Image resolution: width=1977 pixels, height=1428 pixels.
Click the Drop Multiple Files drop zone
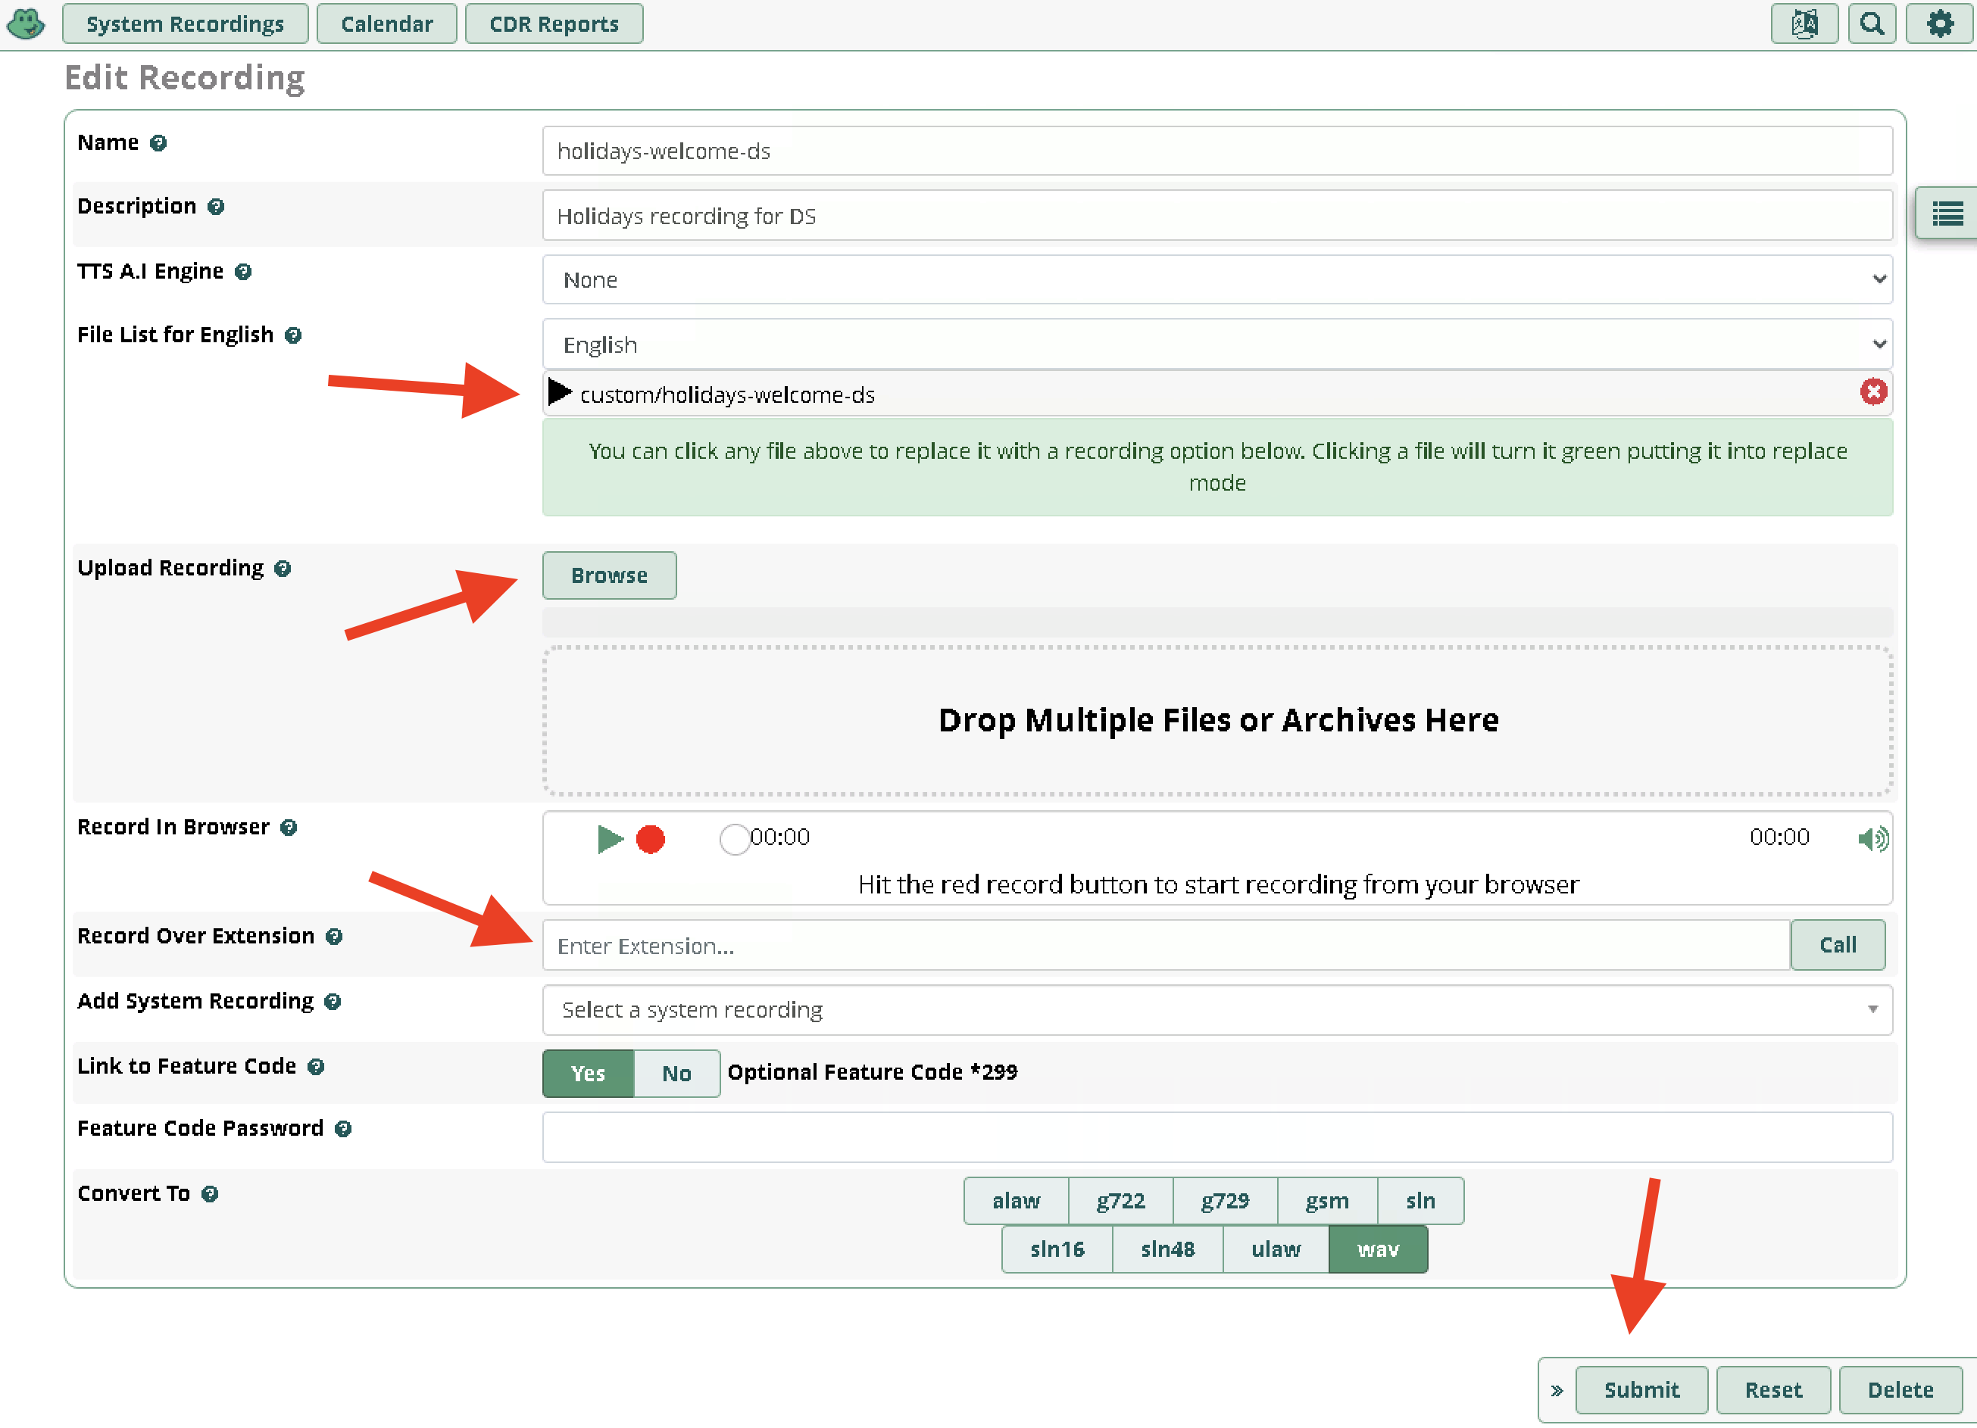click(x=1218, y=721)
